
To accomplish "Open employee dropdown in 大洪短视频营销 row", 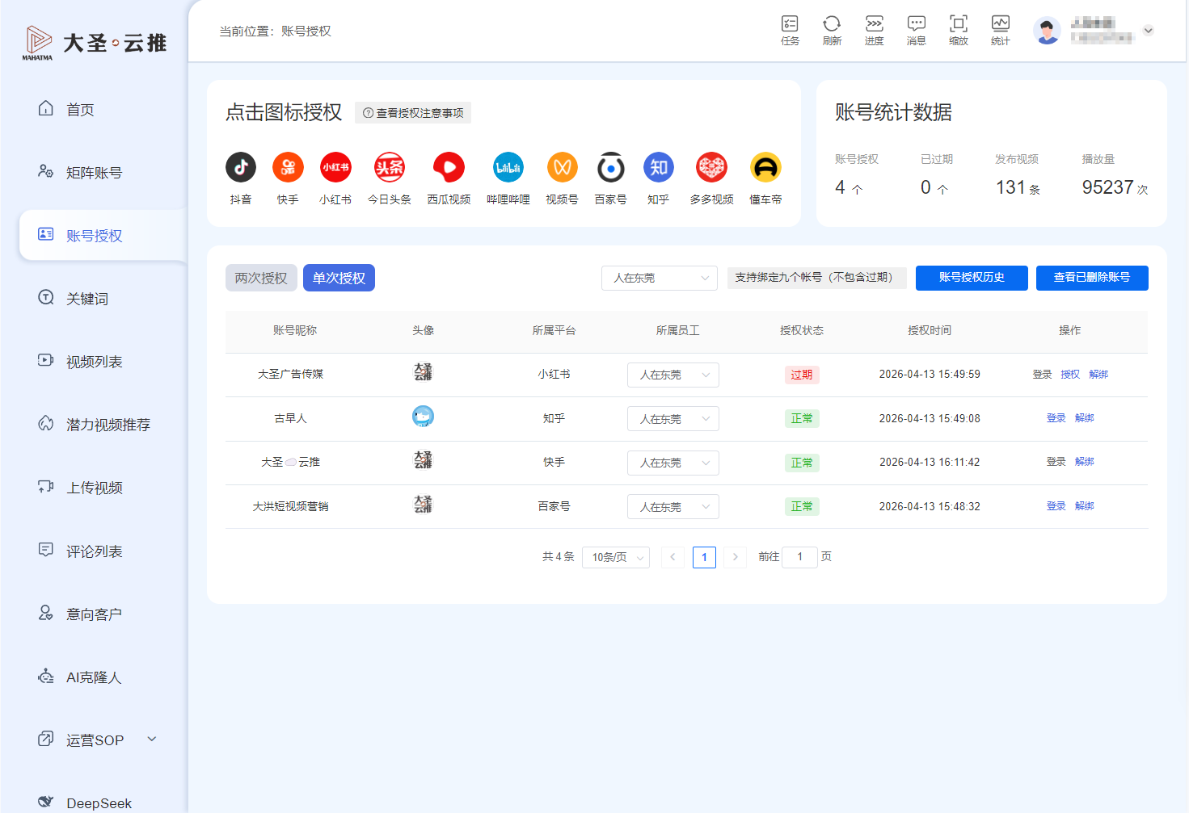I will (673, 507).
